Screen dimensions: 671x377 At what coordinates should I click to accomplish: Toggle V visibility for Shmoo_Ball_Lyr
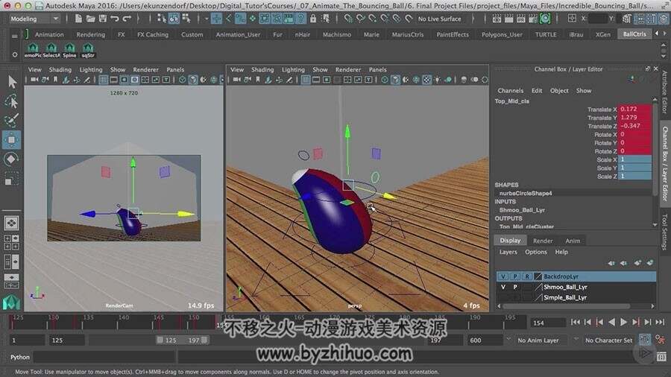503,288
